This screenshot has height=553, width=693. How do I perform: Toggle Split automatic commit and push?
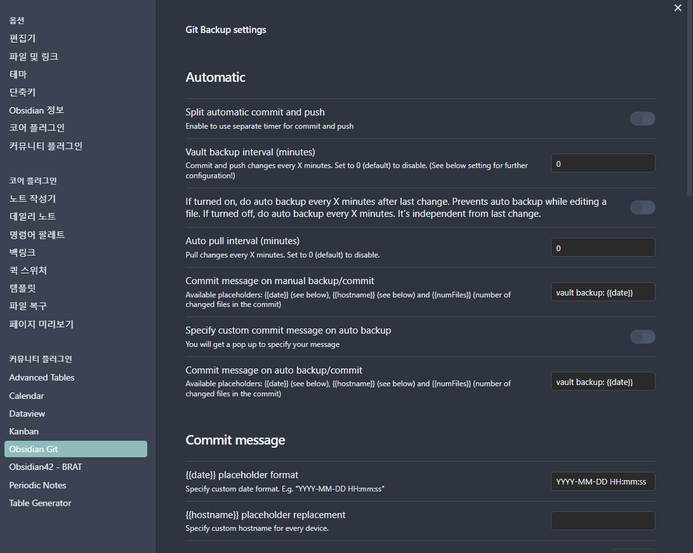[642, 119]
